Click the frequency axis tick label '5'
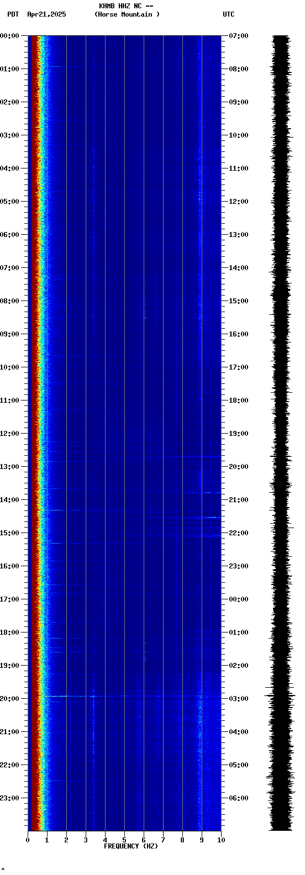 tap(124, 840)
